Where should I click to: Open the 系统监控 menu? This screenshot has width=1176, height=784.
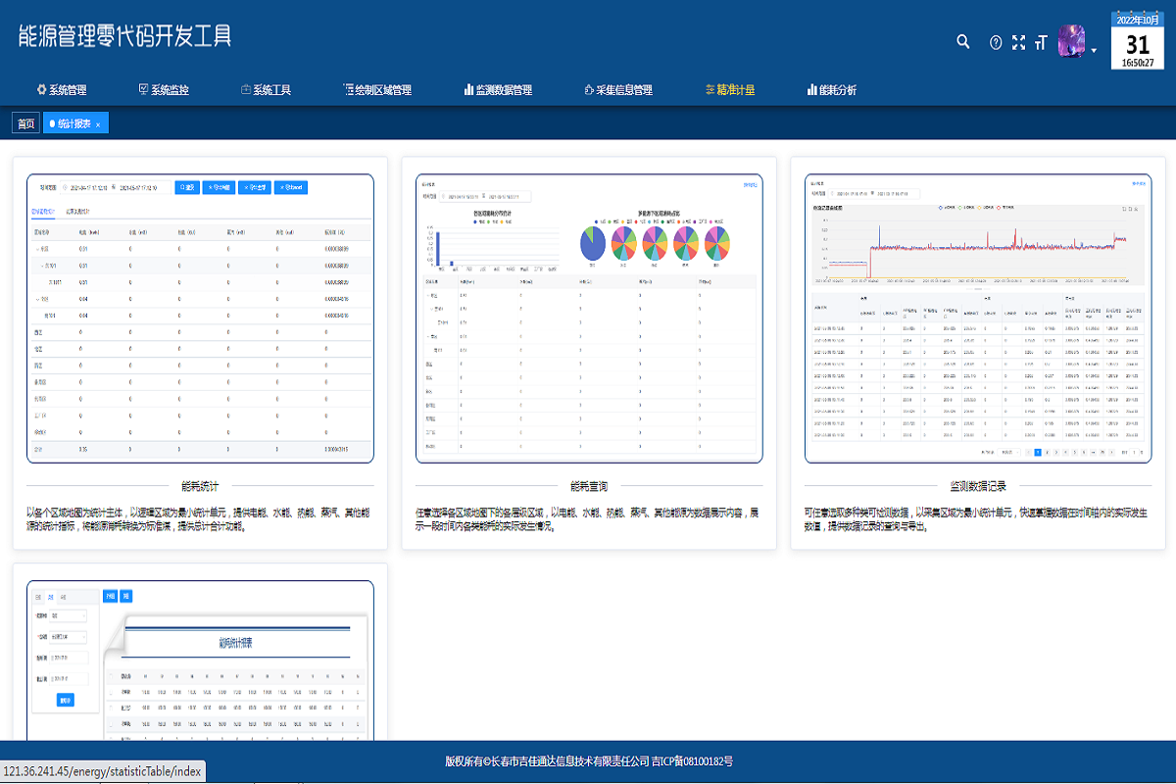click(164, 90)
